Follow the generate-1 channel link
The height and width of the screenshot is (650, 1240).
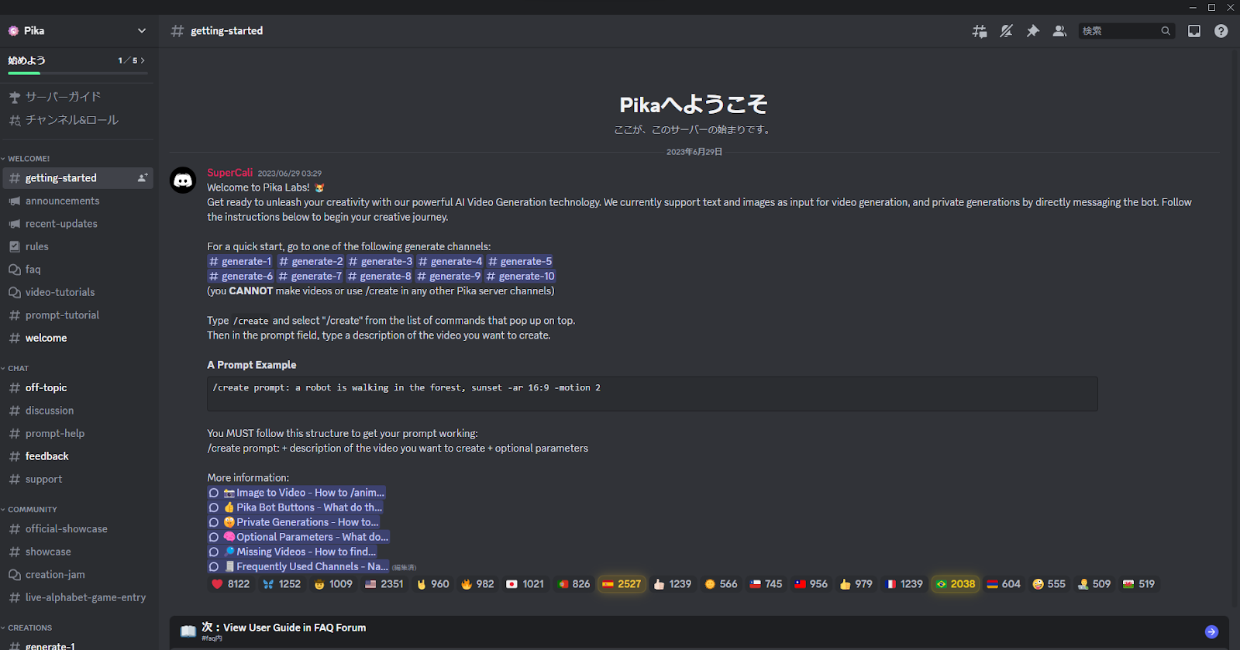click(x=240, y=262)
